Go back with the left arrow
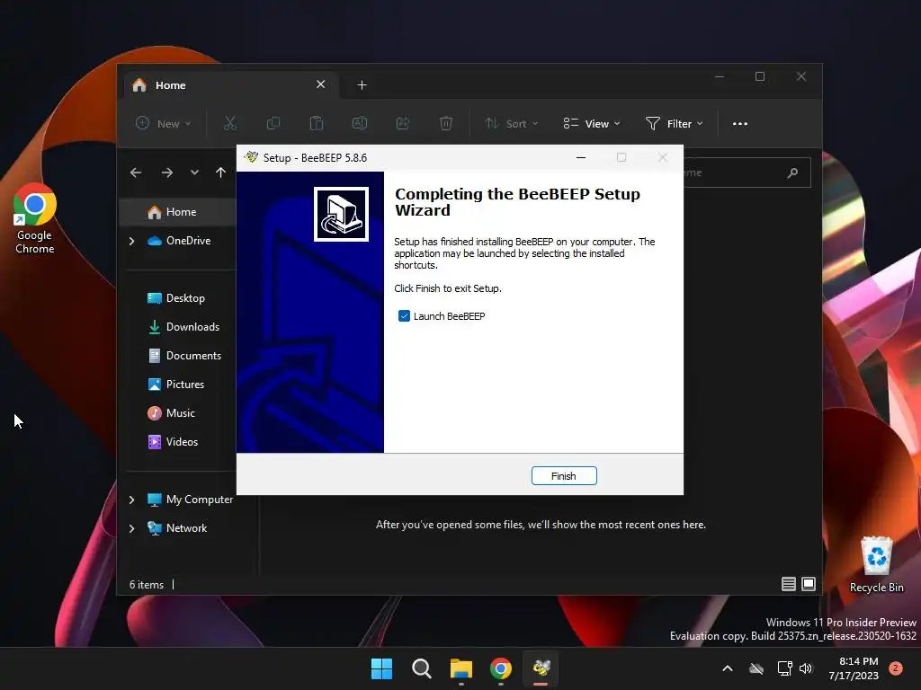 (x=136, y=172)
